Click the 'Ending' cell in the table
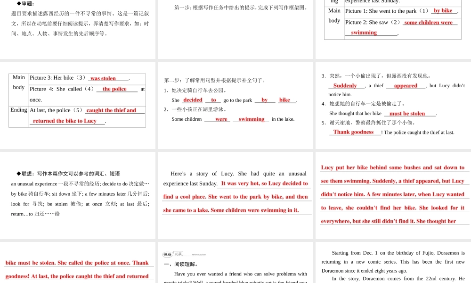This screenshot has height=283, width=471. pos(19,110)
